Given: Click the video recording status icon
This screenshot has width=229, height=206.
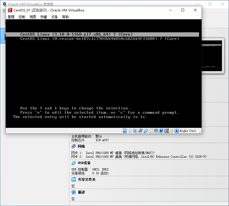Looking at the screenshot, I should 161,131.
